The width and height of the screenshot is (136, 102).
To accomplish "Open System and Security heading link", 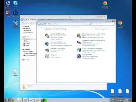I will (x=58, y=34).
